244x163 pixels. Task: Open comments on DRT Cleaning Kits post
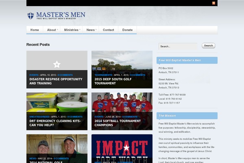click(x=75, y=117)
